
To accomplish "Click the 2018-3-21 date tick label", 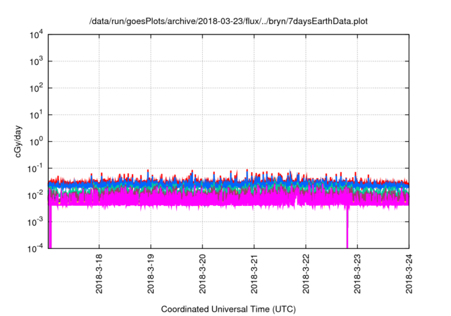I will pyautogui.click(x=254, y=274).
